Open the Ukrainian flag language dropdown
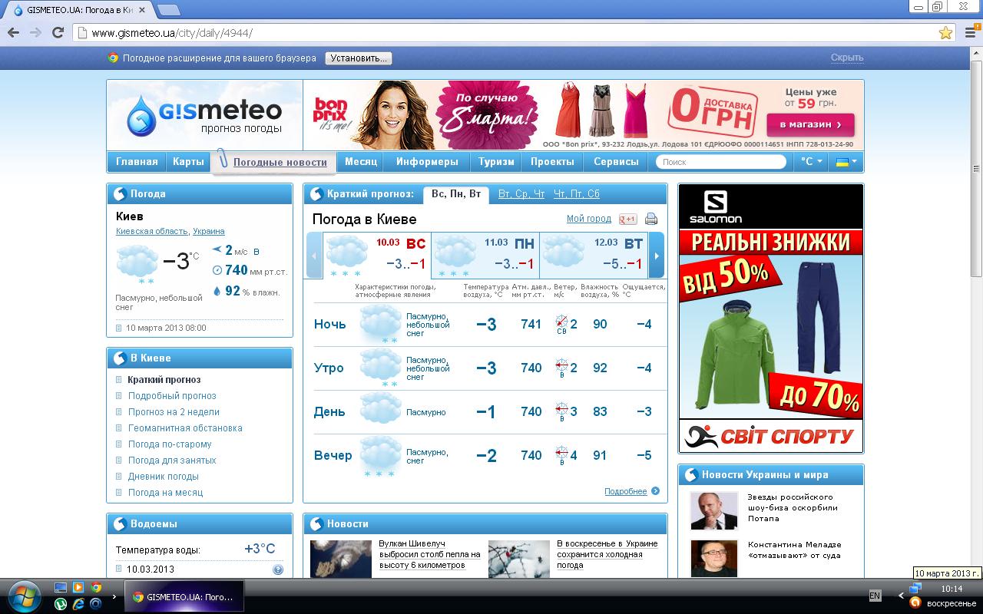 (x=846, y=162)
